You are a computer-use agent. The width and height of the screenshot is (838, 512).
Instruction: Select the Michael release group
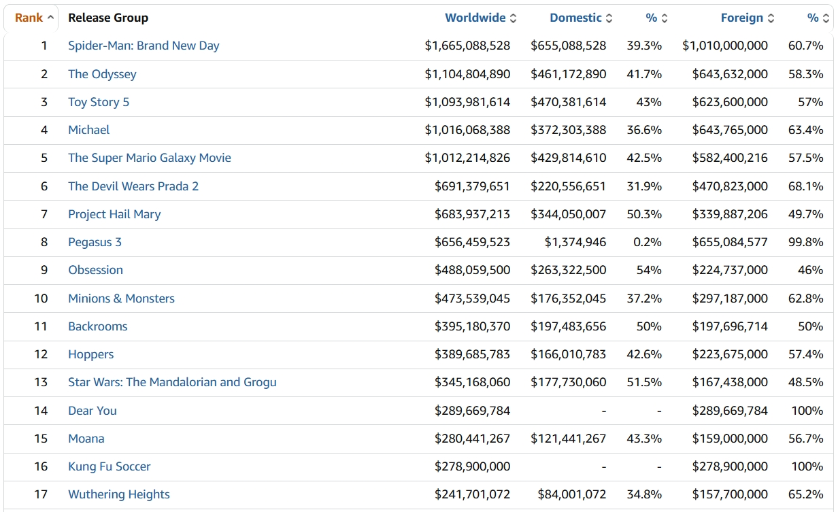88,130
